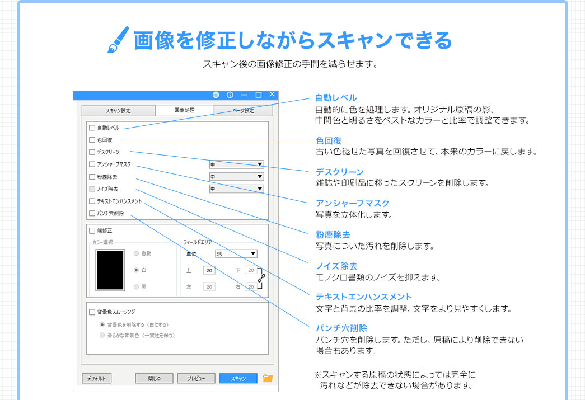The height and width of the screenshot is (400, 585).
Task: Click the 色回復 description heading
Action: click(x=329, y=140)
